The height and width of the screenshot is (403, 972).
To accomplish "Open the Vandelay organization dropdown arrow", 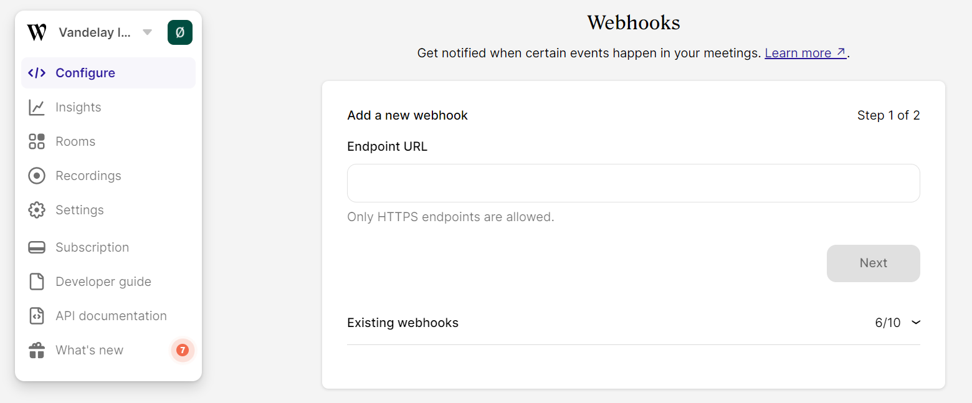I will pyautogui.click(x=147, y=32).
